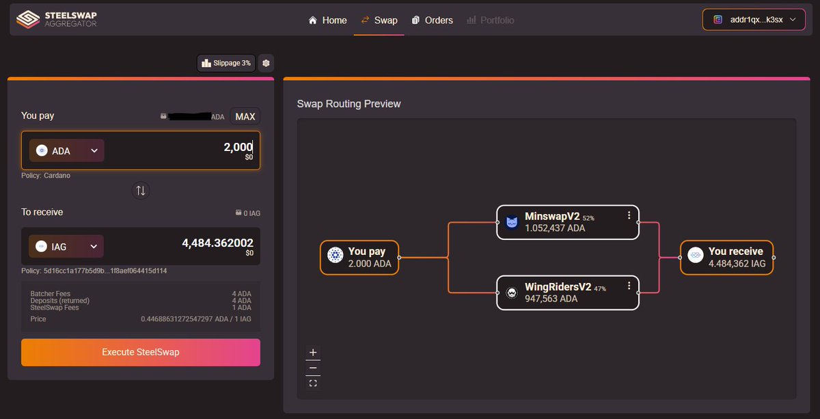Click the MAX button

(245, 116)
